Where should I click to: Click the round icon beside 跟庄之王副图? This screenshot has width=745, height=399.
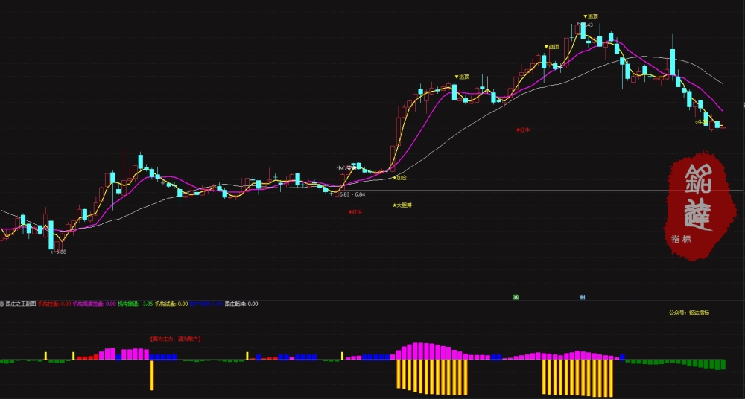(x=2, y=304)
